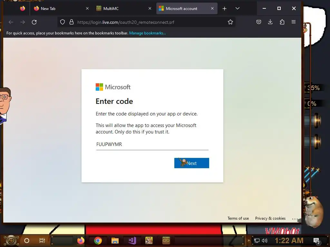Screen dimensions: 330x247
Task: Open a new browser tab with plus
Action: (225, 8)
